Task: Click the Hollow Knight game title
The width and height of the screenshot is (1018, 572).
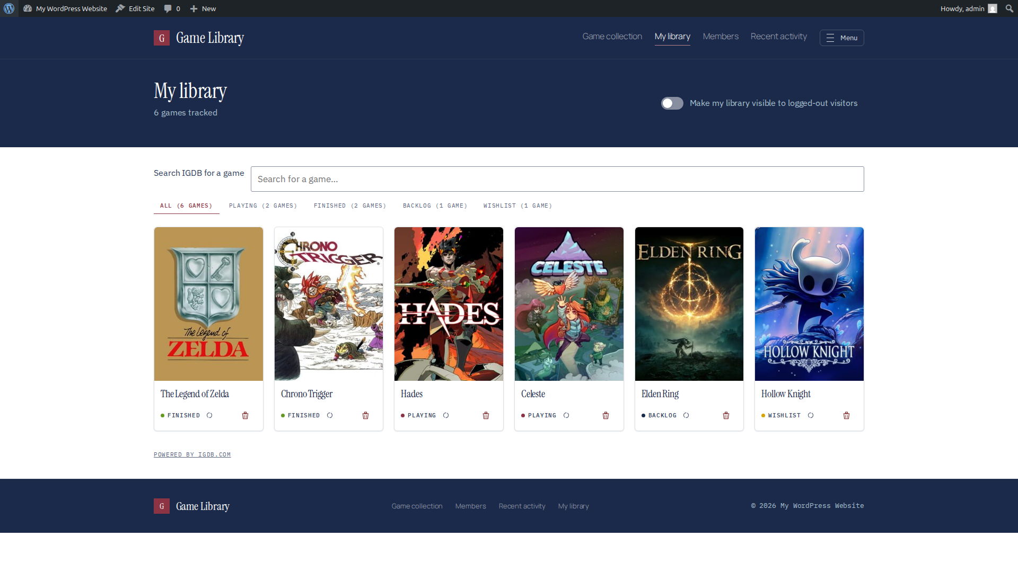Action: pyautogui.click(x=786, y=394)
